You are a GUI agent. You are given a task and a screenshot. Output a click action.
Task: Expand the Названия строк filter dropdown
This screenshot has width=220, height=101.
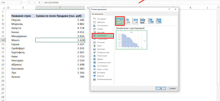pos(34,16)
